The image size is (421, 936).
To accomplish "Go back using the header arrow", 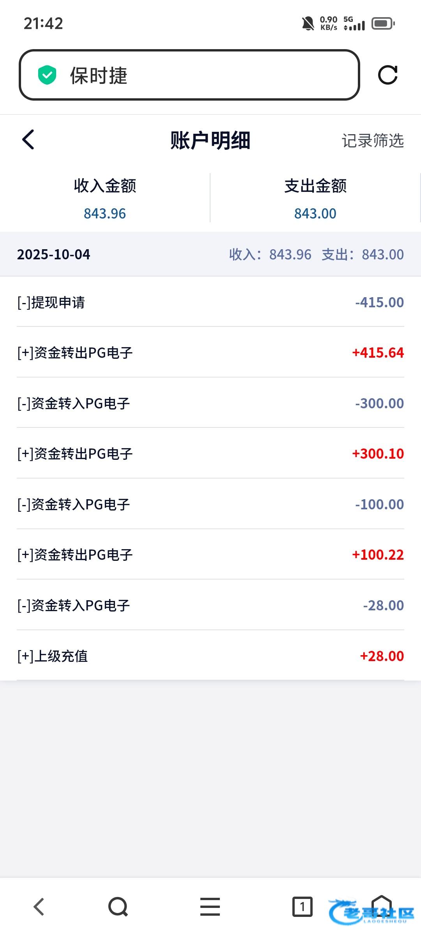I will [x=28, y=140].
